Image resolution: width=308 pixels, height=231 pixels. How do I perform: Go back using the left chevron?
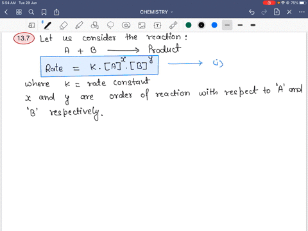tap(6, 12)
